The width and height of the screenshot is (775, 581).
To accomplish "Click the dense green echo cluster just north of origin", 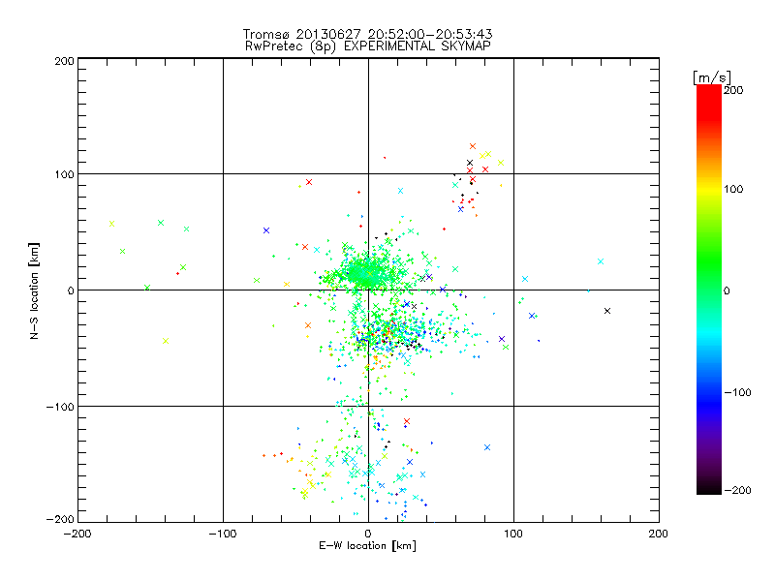I will pyautogui.click(x=366, y=273).
